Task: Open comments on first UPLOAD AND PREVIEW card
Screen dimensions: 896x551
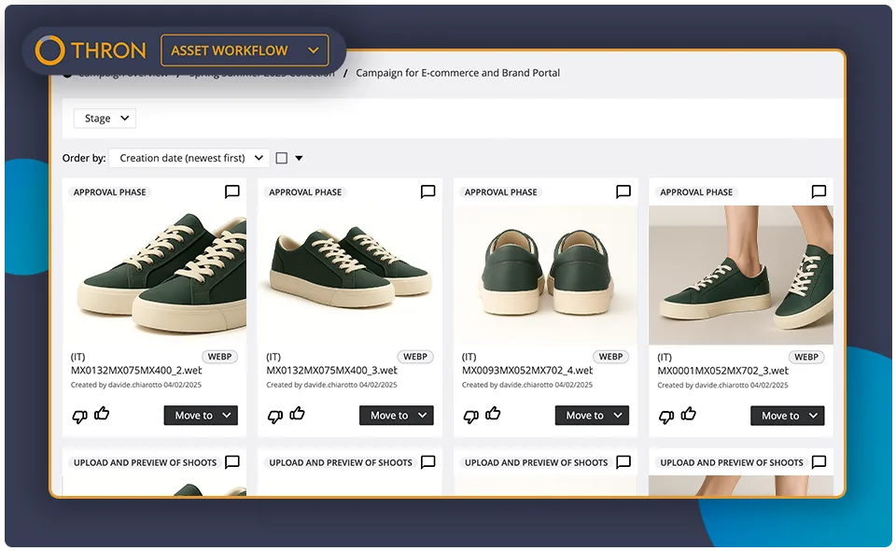Action: click(x=232, y=462)
